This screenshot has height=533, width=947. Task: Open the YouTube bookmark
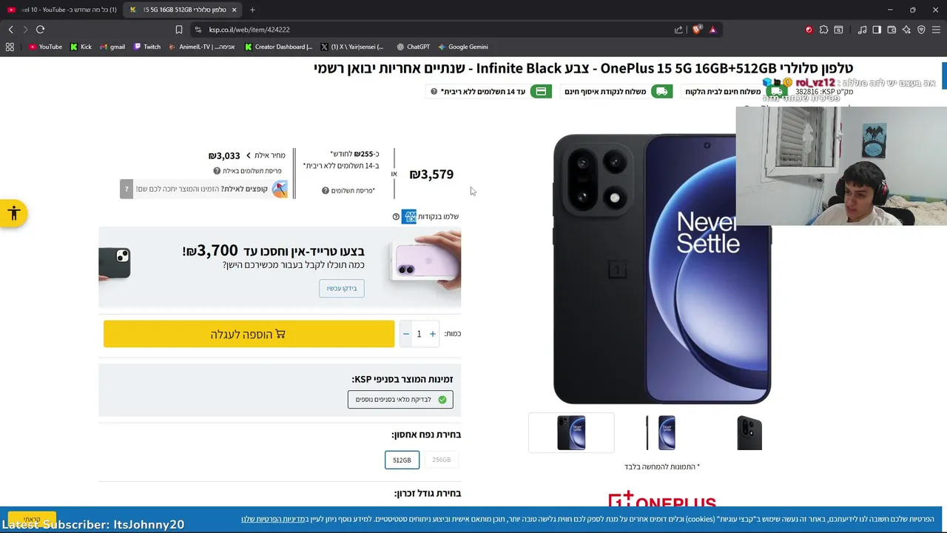44,47
